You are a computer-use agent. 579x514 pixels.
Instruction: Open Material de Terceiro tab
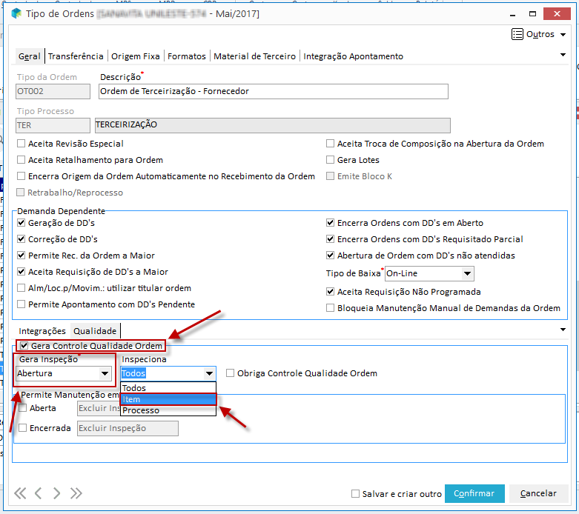coord(254,56)
